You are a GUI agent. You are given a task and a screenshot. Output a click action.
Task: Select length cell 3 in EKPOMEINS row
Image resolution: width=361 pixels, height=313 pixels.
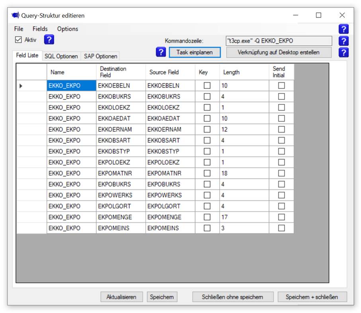(244, 228)
